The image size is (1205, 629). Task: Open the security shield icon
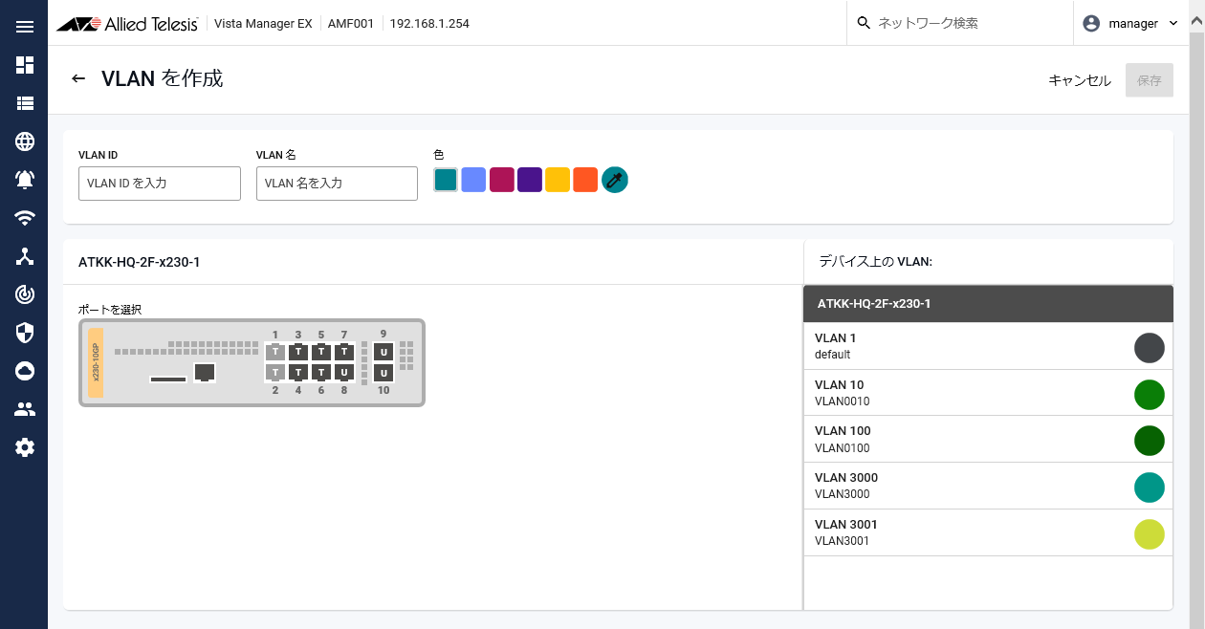click(x=25, y=333)
